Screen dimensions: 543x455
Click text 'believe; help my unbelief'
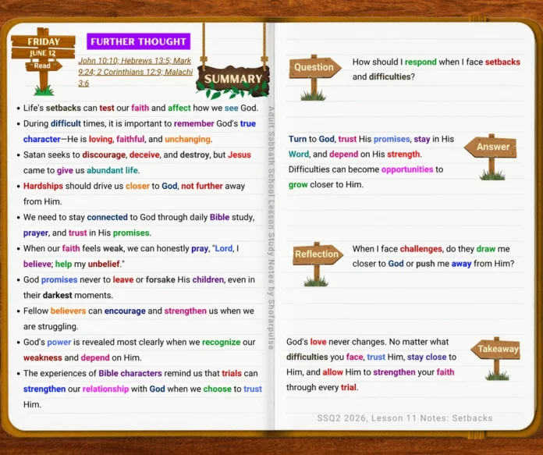click(72, 264)
